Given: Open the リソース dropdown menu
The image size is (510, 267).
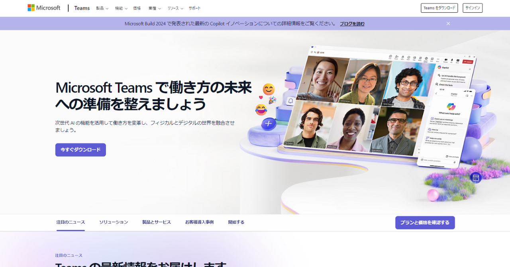Looking at the screenshot, I should (175, 8).
